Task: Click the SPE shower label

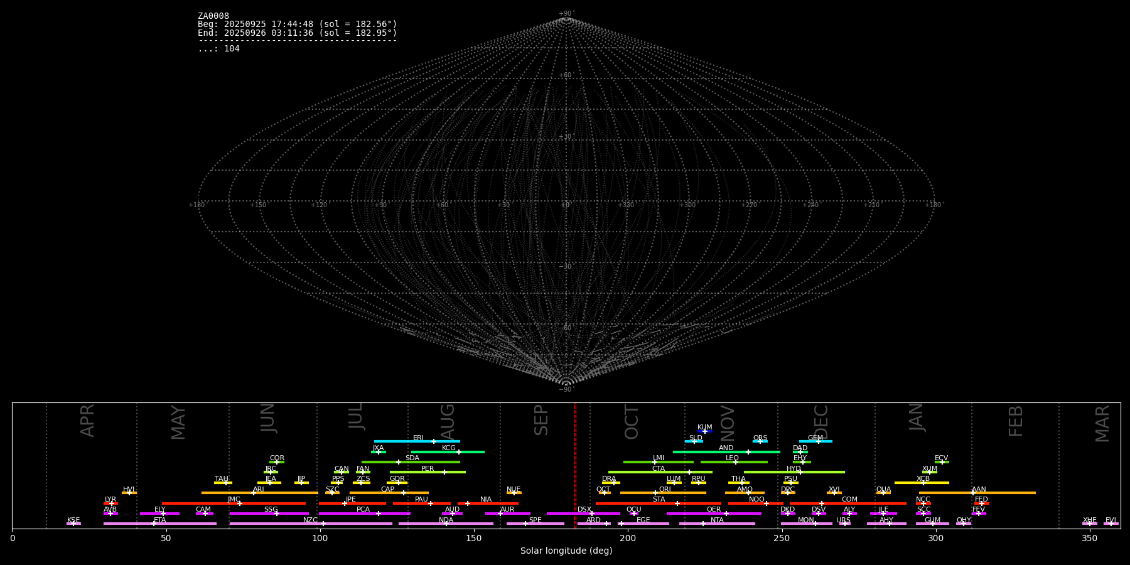Action: point(535,520)
